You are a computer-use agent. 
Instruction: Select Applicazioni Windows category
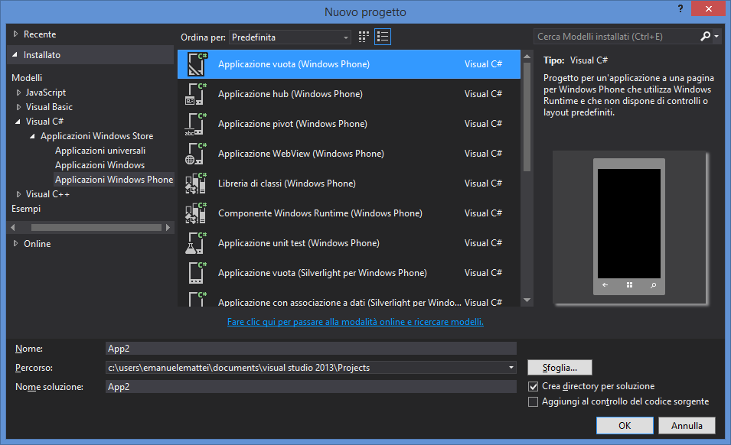(100, 165)
